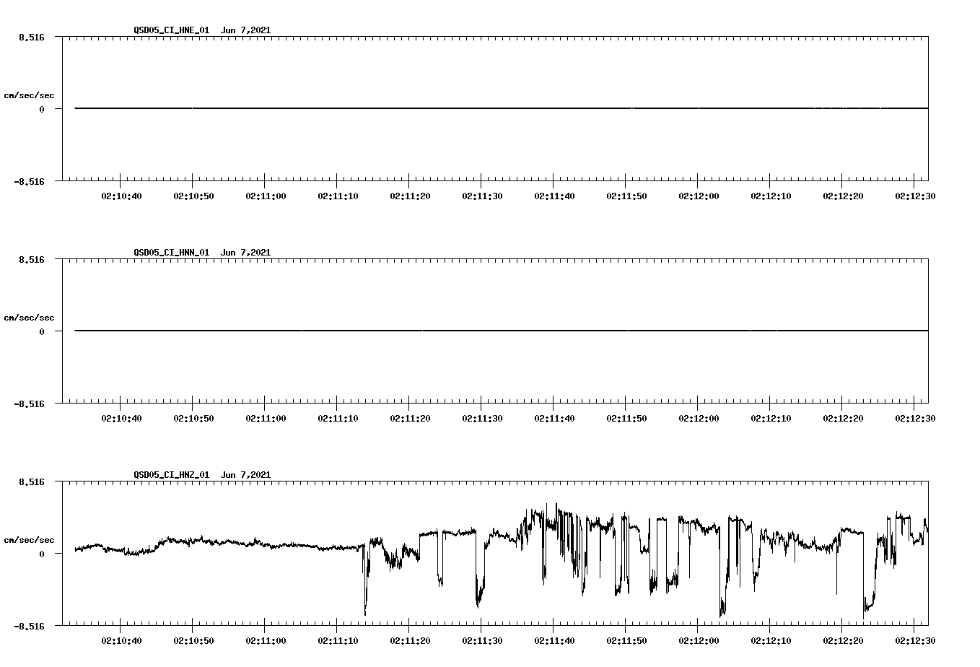Click 02:11:20 time label under HNN plot
The height and width of the screenshot is (667, 980).
click(x=410, y=418)
